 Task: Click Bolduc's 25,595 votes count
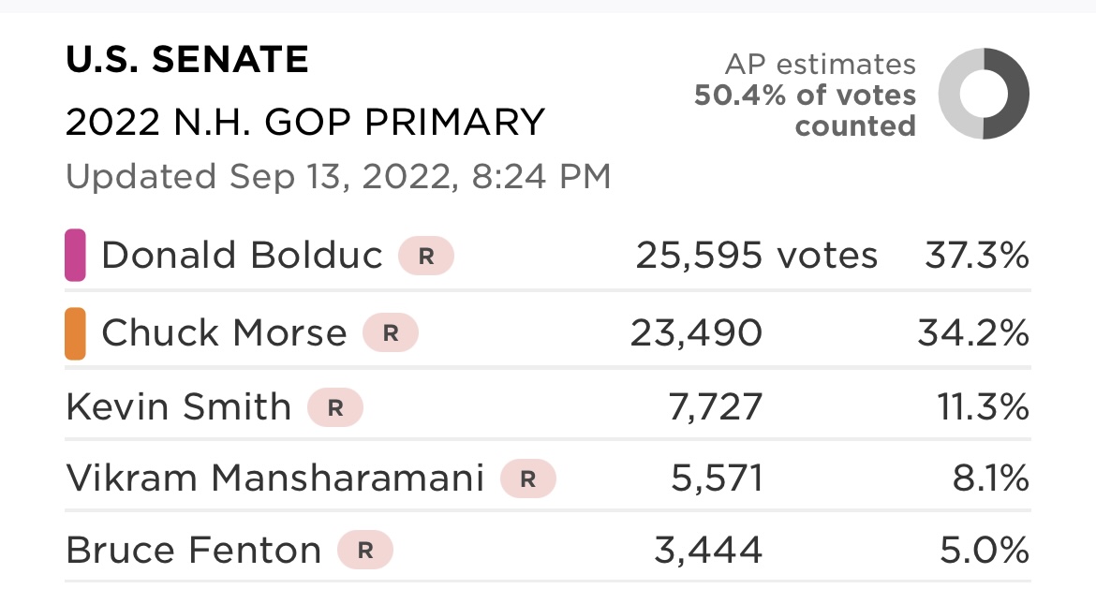(756, 256)
